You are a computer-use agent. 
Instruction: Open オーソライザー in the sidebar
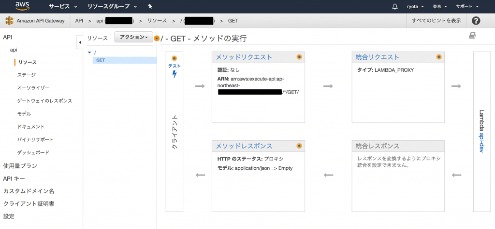(x=33, y=88)
